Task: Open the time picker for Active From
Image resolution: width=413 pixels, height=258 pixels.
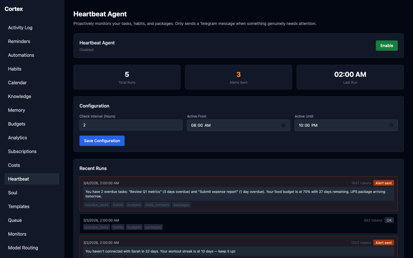Action: coord(283,125)
